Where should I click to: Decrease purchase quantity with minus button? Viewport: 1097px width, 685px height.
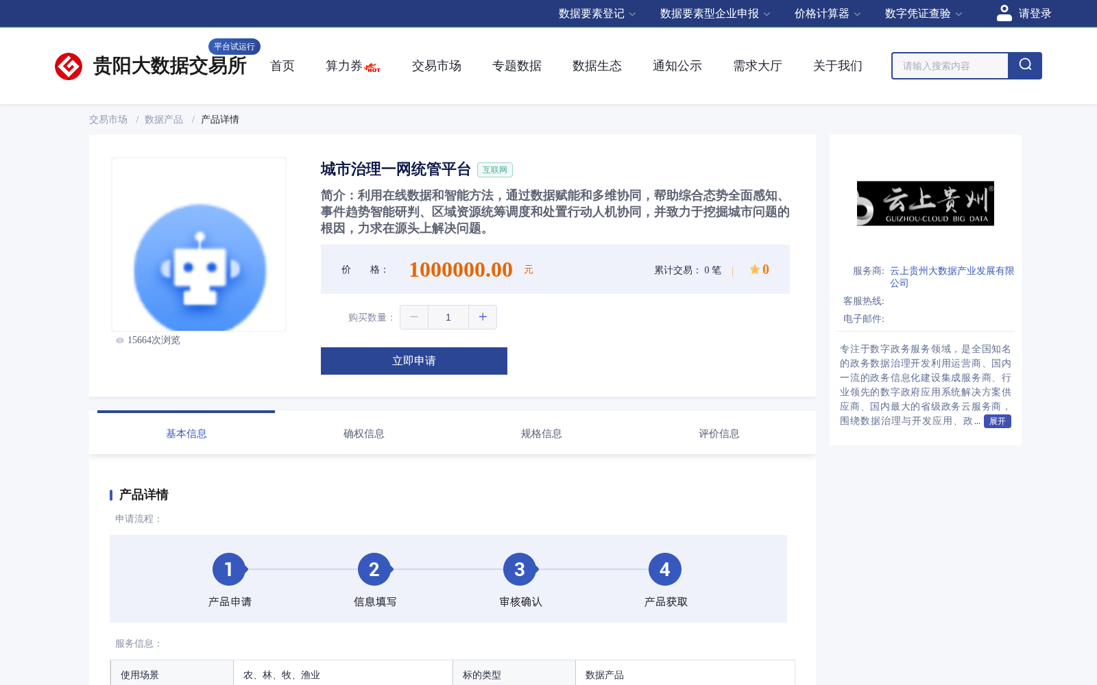pos(414,317)
